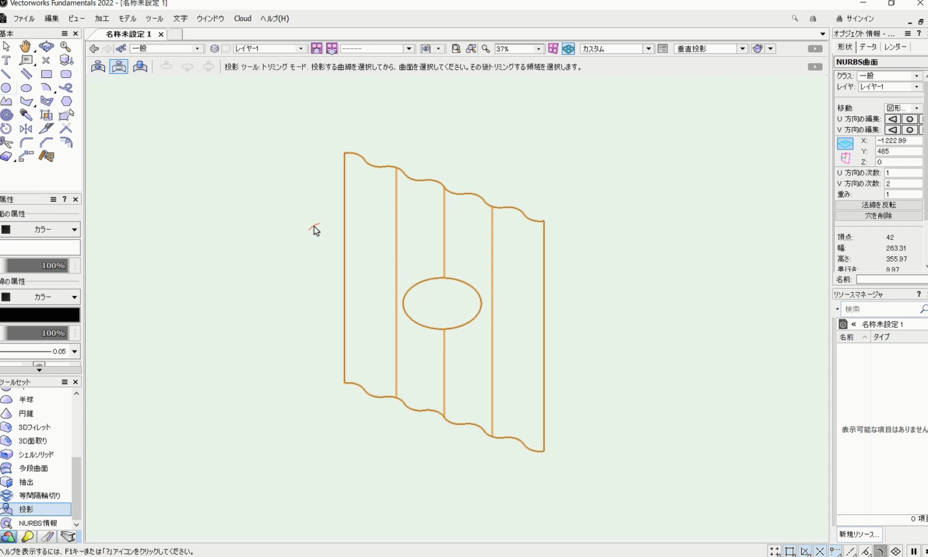Click the 名前 name field in Object Info
Image resolution: width=928 pixels, height=557 pixels.
(x=892, y=280)
